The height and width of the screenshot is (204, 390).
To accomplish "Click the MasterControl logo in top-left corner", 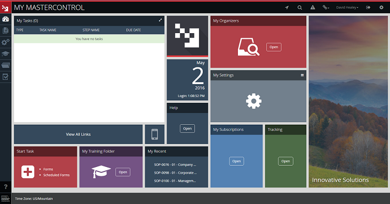I will coord(5,8).
